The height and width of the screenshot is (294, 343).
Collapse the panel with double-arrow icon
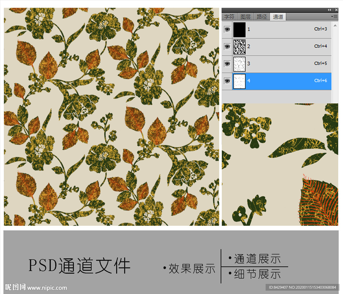pos(330,10)
